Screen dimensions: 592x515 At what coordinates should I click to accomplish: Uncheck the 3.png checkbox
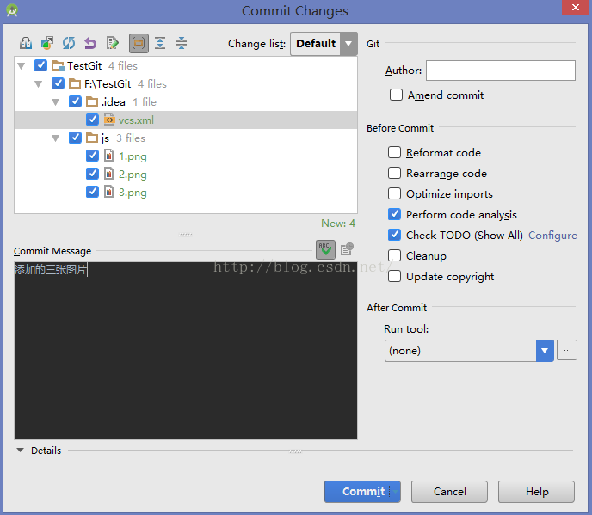[x=92, y=192]
